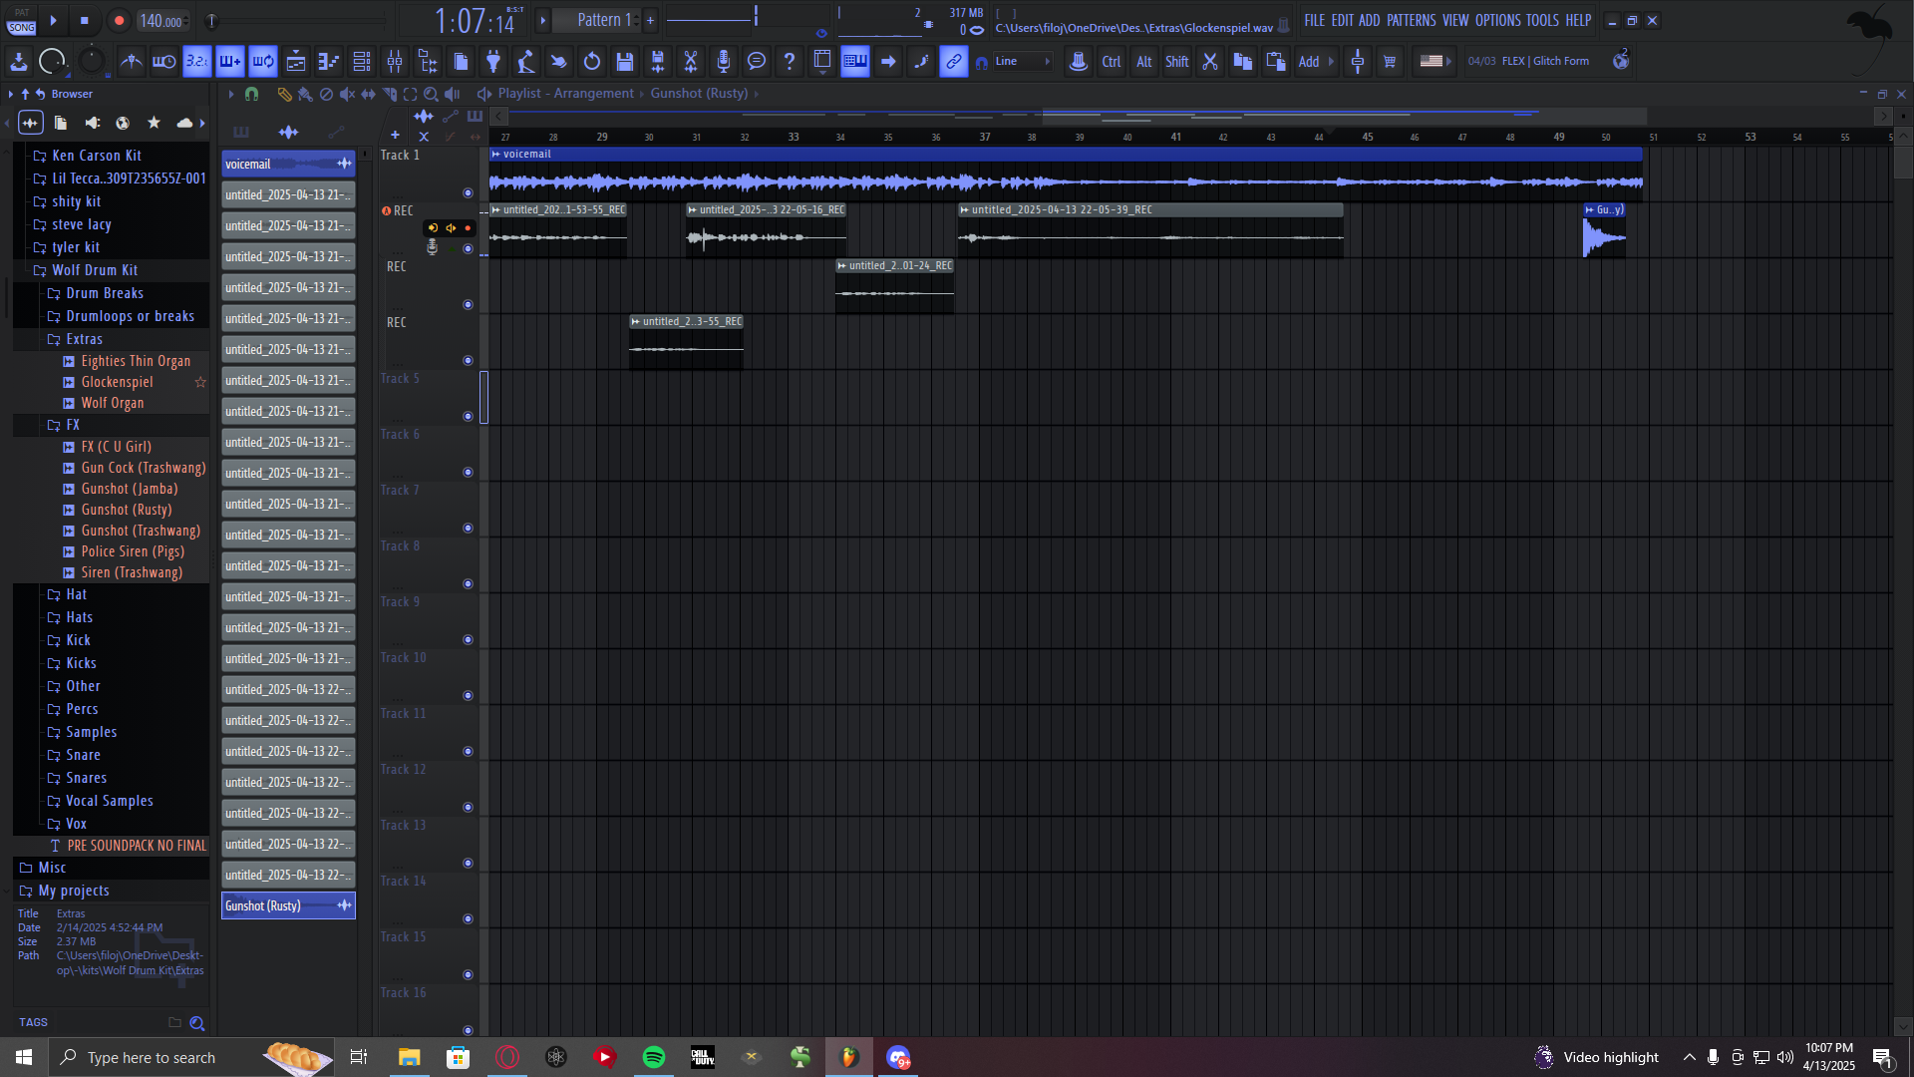Click the microphone record-to-audio icon
The image size is (1914, 1077).
click(x=724, y=62)
